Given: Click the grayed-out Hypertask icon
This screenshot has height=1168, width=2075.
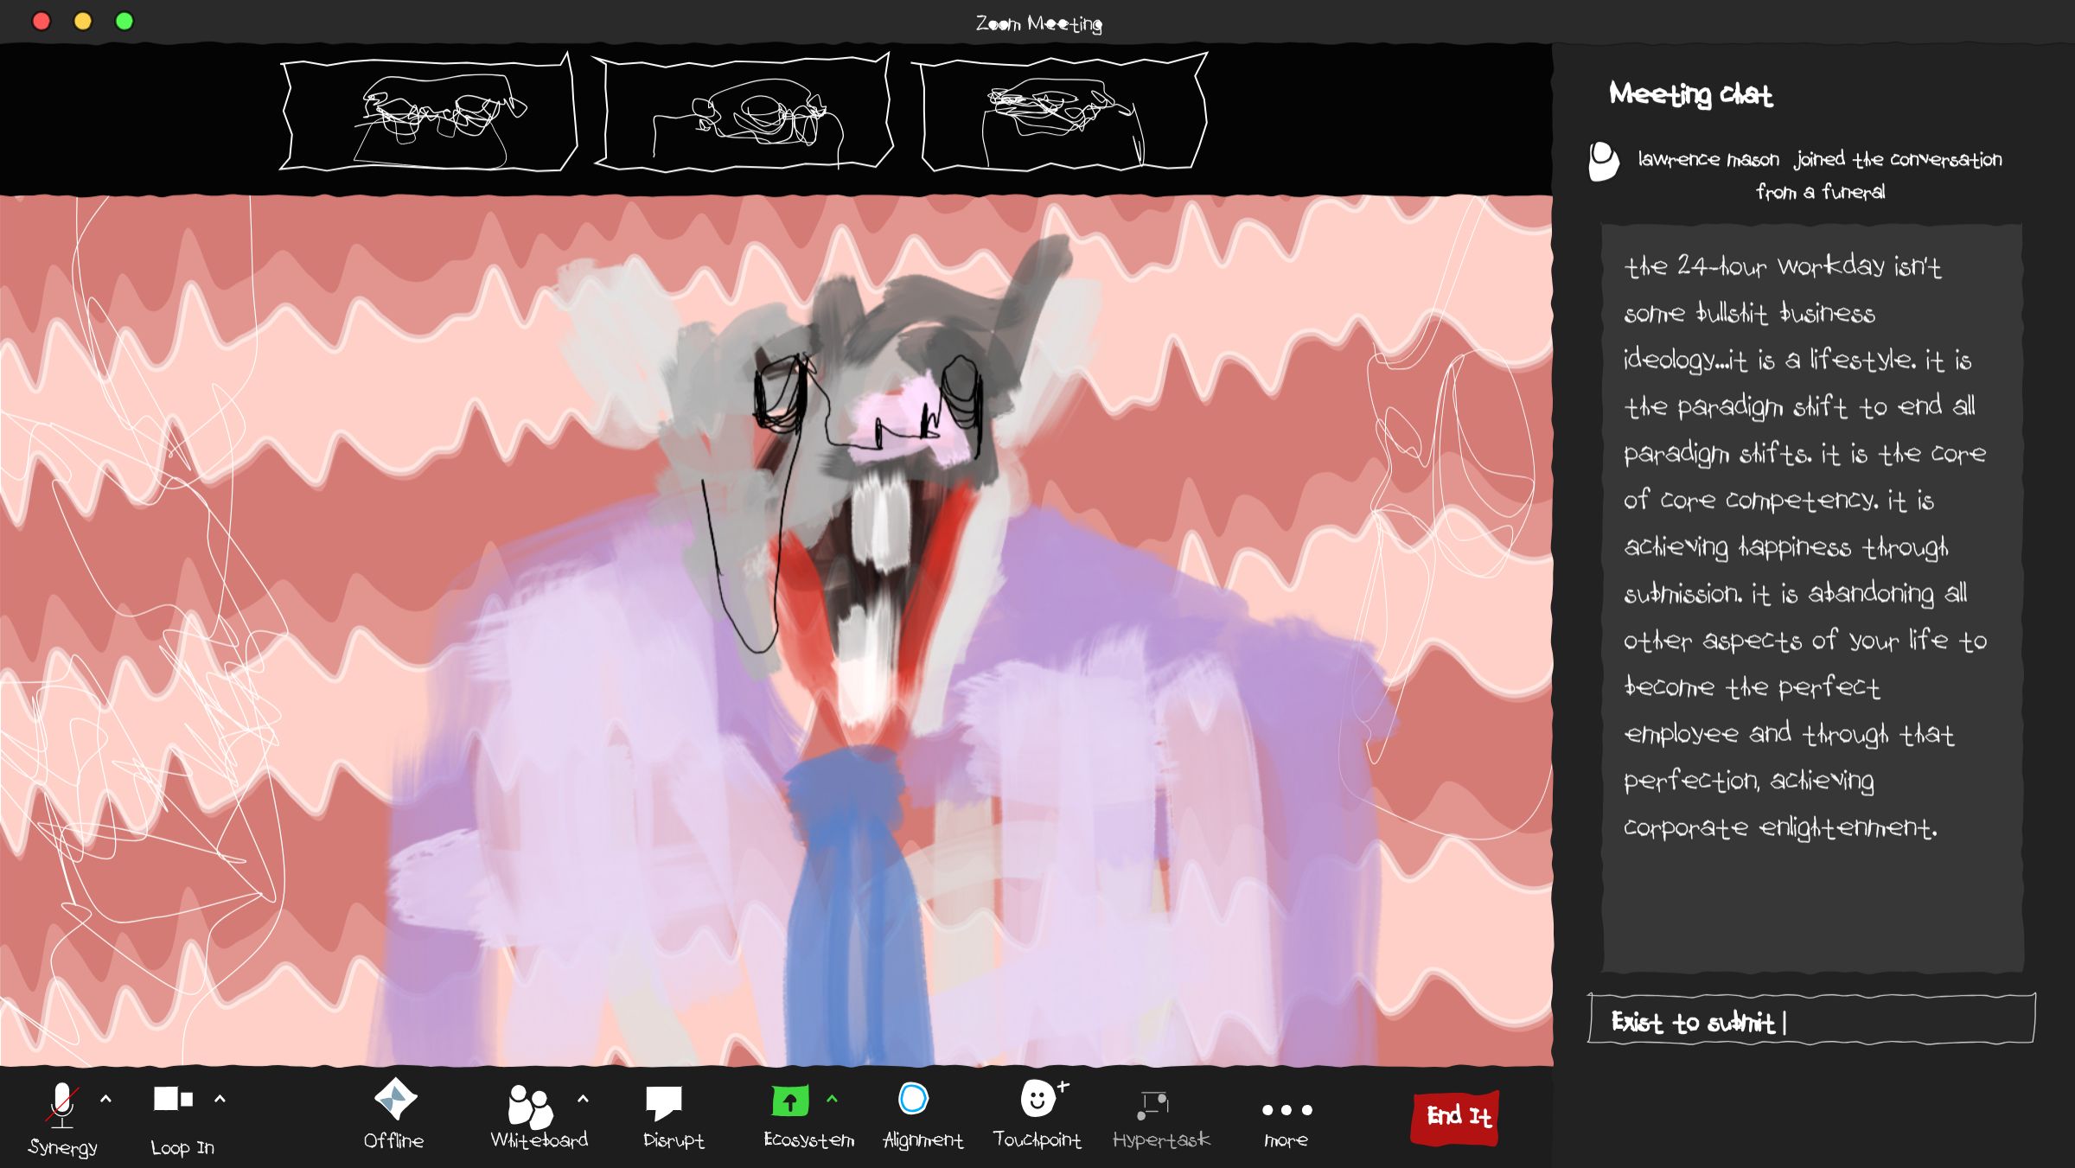Looking at the screenshot, I should [1153, 1104].
